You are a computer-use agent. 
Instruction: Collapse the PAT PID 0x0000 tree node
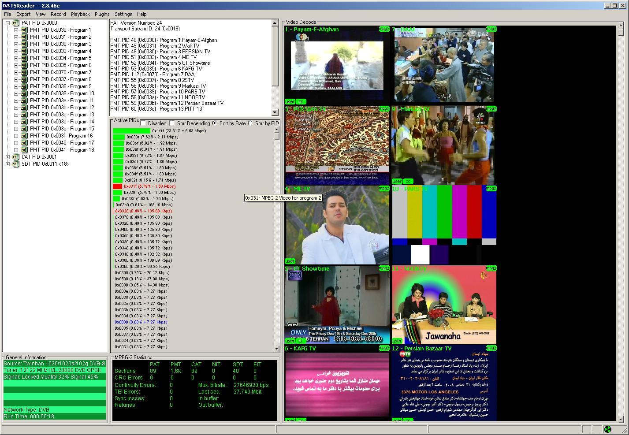click(7, 23)
